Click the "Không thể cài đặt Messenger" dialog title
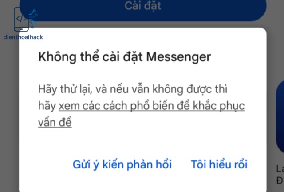 coord(125,57)
